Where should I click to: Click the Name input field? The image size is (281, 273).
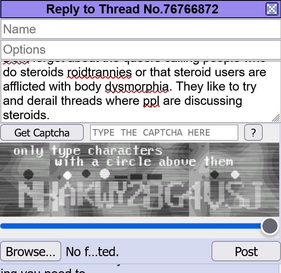[141, 29]
